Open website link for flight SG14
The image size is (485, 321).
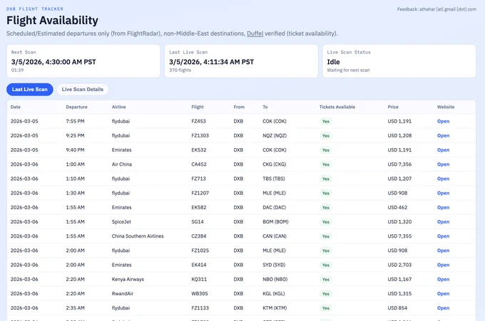443,221
